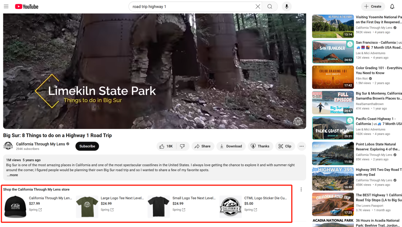
Task: Open the Create menu
Action: (x=373, y=6)
